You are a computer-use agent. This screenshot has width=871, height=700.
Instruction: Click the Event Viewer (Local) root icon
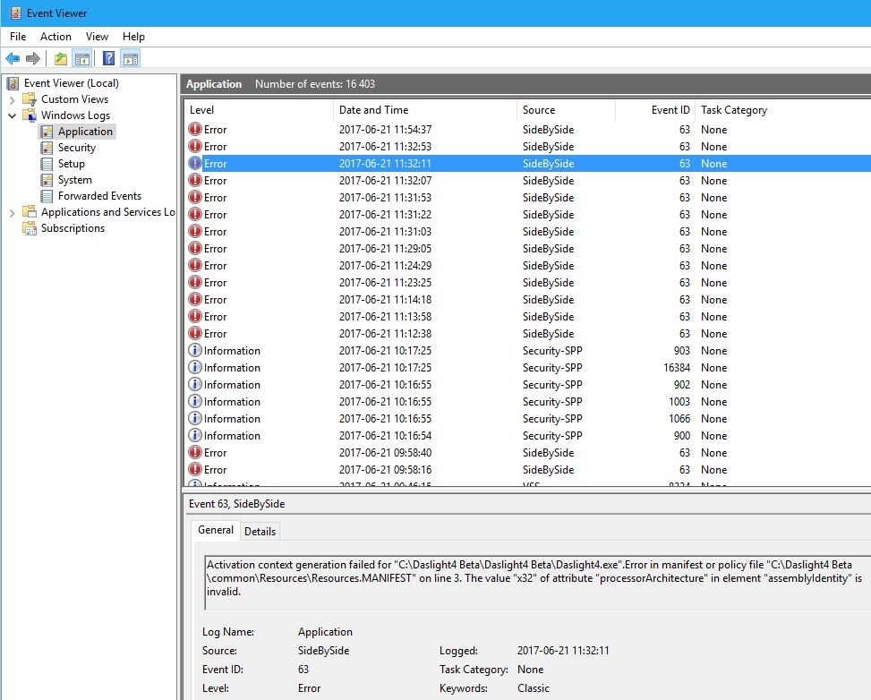click(13, 83)
